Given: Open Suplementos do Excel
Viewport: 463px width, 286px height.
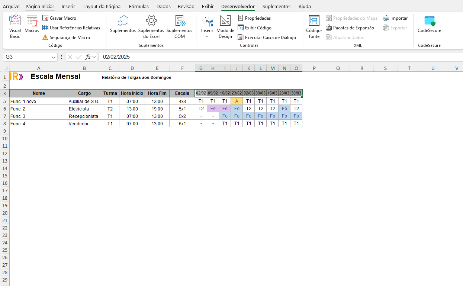Looking at the screenshot, I should 151,27.
